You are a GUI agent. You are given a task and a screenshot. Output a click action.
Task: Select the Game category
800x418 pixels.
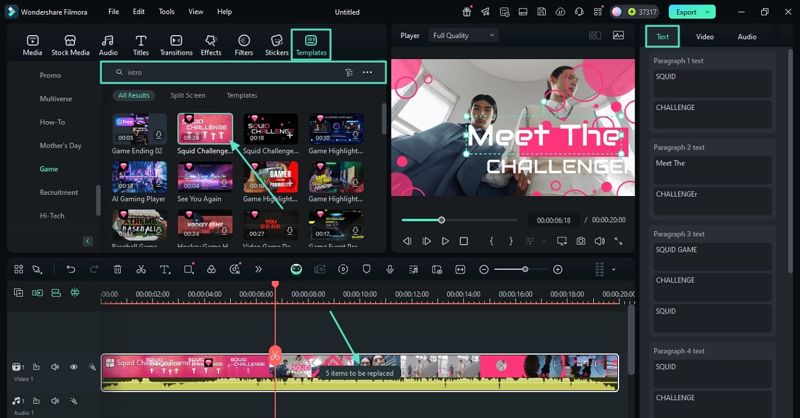pyautogui.click(x=49, y=169)
